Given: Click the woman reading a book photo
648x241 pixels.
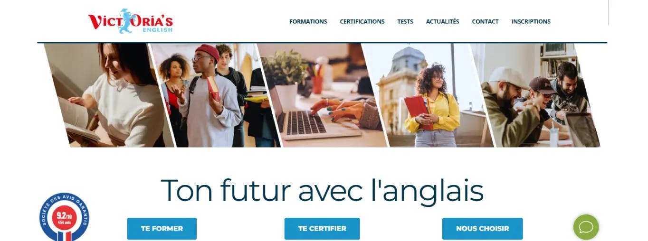Looking at the screenshot, I should 107,95.
